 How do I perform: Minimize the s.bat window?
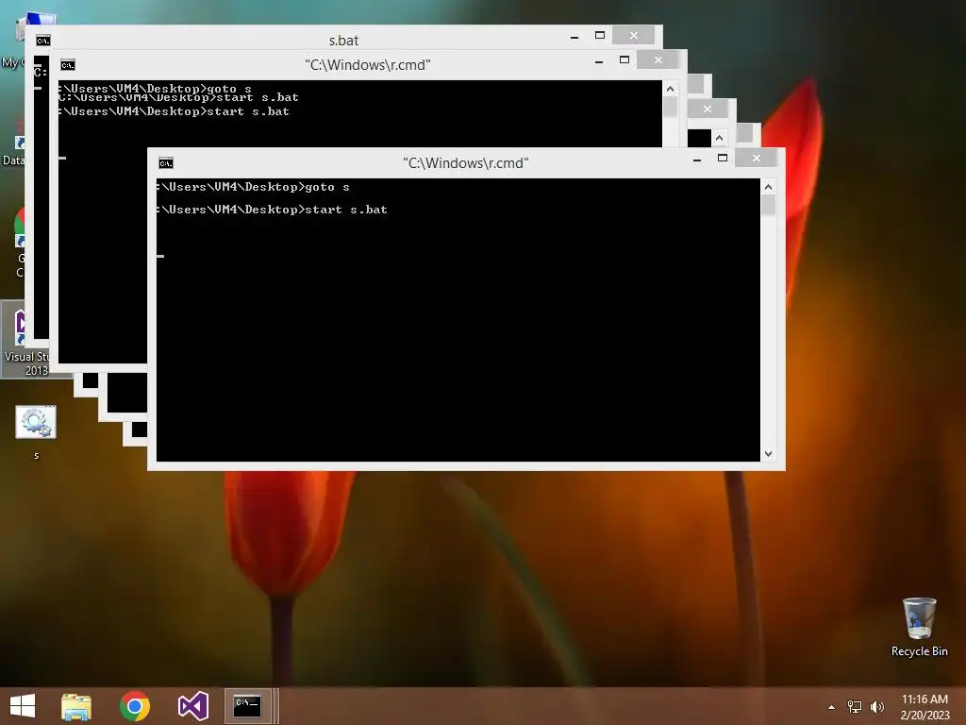coord(575,37)
